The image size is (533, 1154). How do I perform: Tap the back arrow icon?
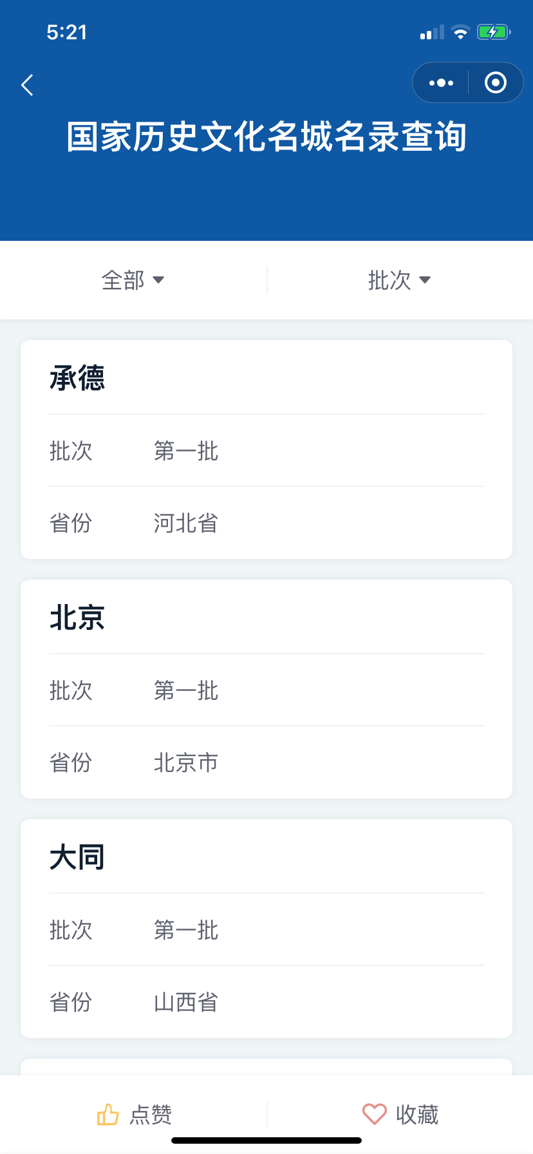point(27,84)
